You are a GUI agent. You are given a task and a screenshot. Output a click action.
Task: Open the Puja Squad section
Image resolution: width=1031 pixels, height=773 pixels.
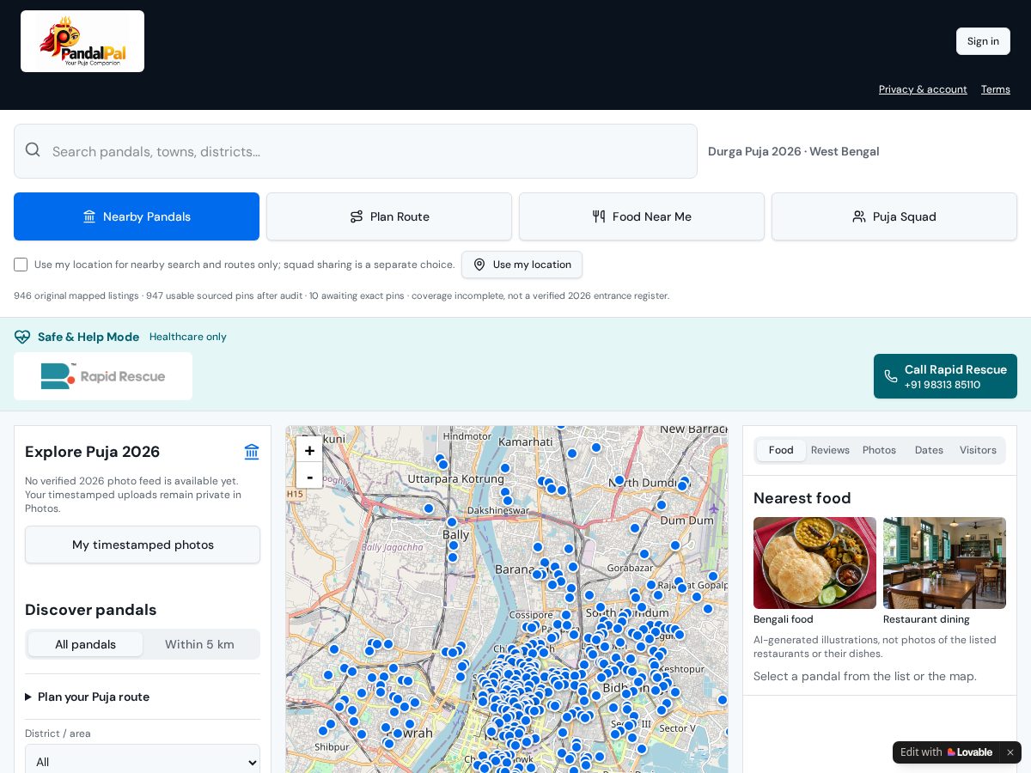pyautogui.click(x=894, y=216)
